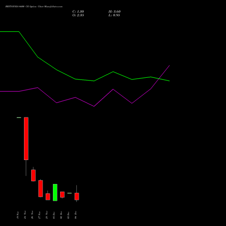Click the 28 Nov date label

47,215
